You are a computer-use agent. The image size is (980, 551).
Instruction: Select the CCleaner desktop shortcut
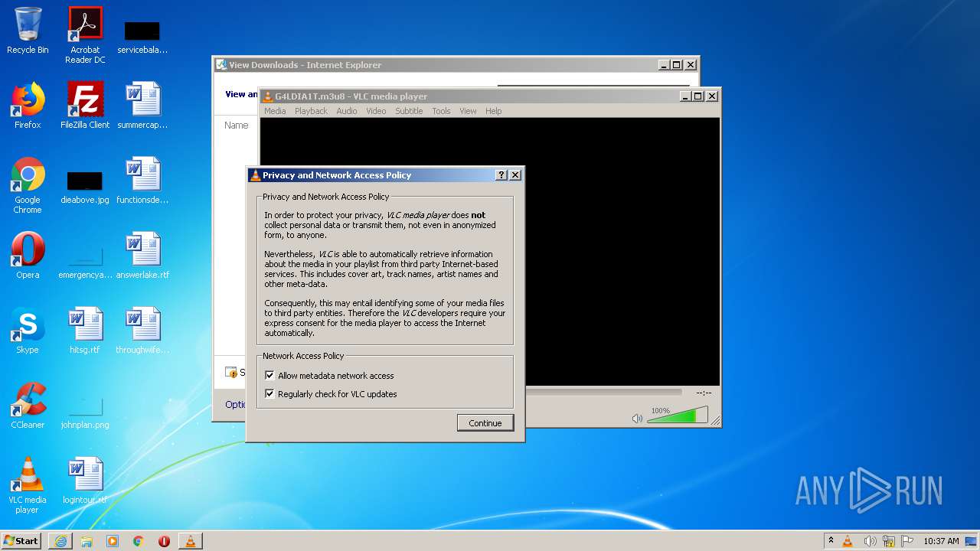[x=28, y=406]
